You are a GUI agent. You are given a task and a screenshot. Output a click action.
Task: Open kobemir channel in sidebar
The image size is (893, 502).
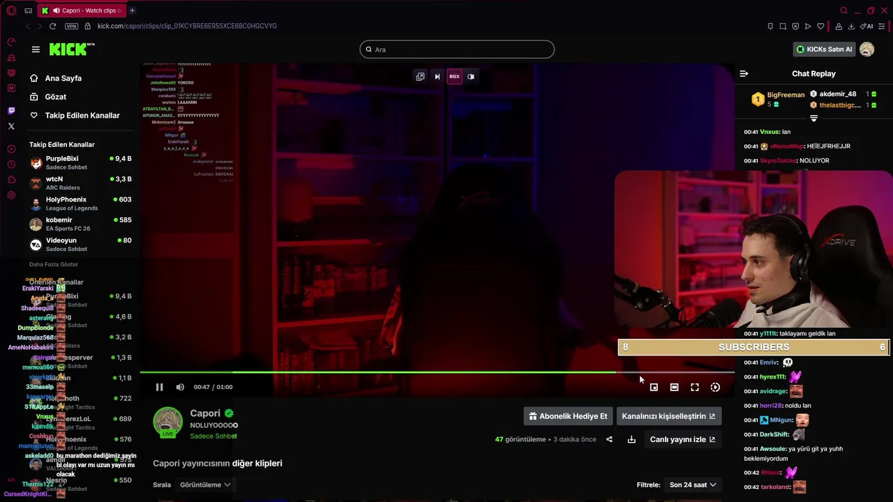pos(80,224)
